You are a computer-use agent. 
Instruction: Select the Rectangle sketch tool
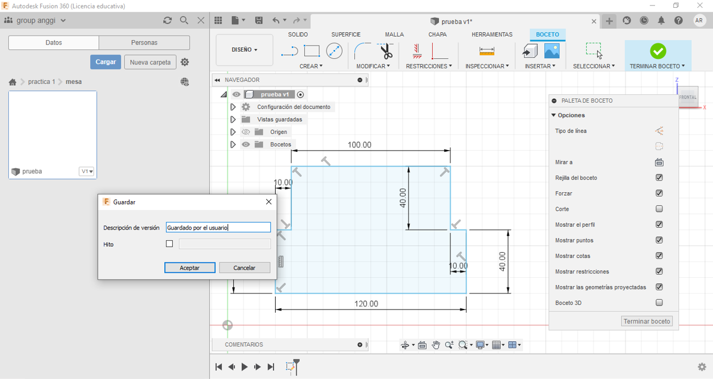coord(311,51)
